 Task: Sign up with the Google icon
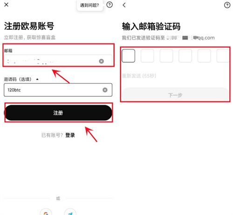[46, 212]
